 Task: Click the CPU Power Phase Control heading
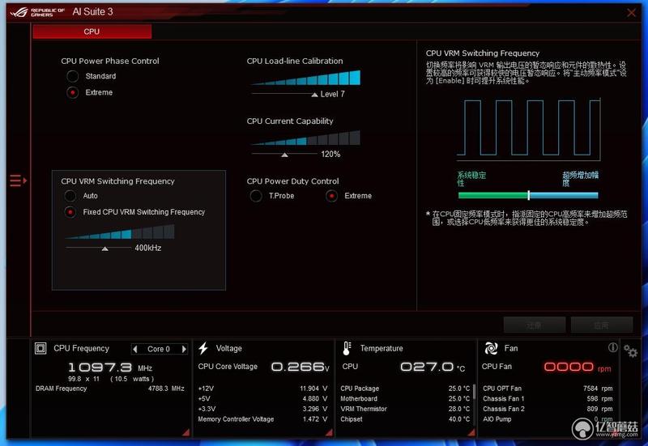point(110,62)
